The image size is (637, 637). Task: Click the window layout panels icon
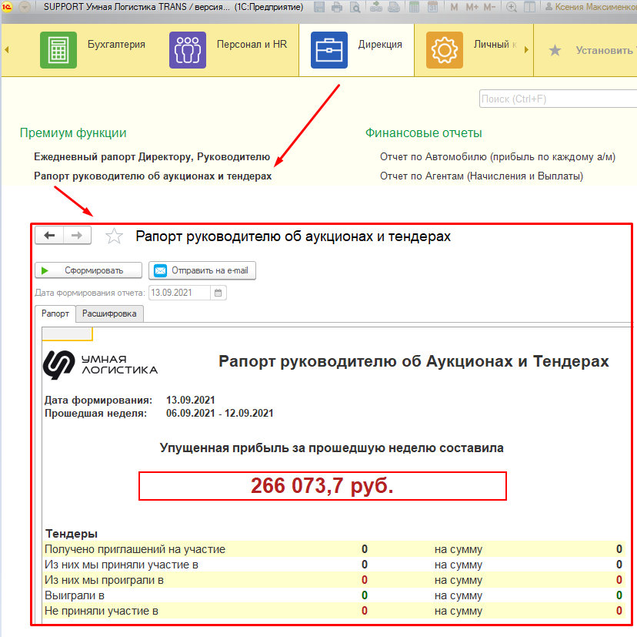pyautogui.click(x=529, y=7)
